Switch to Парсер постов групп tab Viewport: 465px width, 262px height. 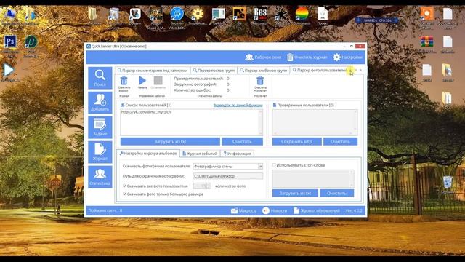214,71
